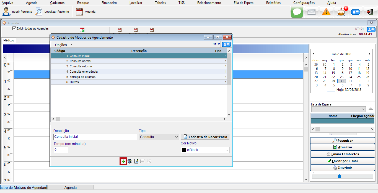The height and width of the screenshot is (193, 378).
Task: Expand the Opções dropdown menu
Action: click(63, 45)
